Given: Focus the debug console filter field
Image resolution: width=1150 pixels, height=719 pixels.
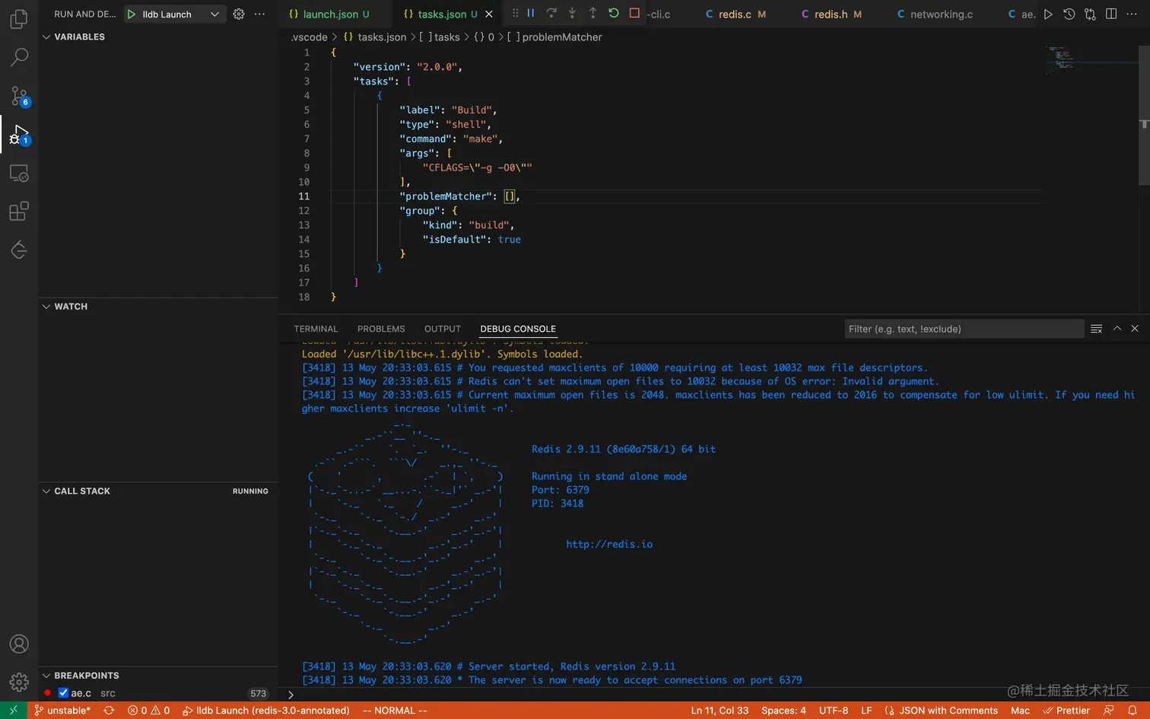Looking at the screenshot, I should [x=964, y=329].
